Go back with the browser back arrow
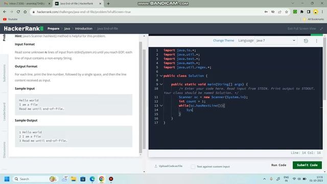 coord(5,12)
